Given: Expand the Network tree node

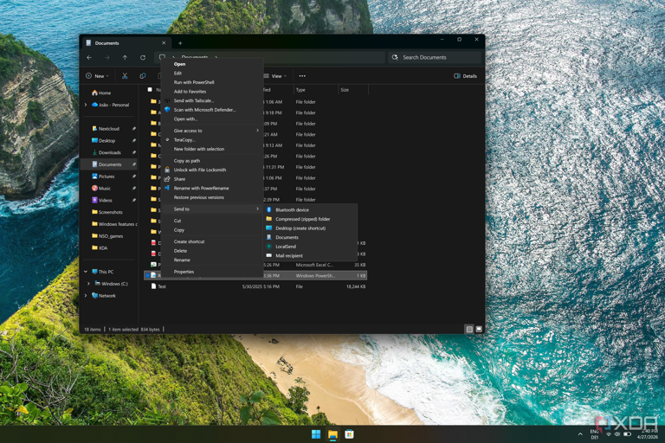Looking at the screenshot, I should point(86,296).
